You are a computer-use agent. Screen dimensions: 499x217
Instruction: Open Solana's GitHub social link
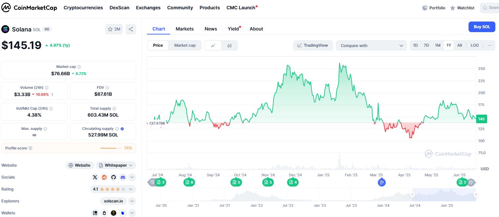114,177
